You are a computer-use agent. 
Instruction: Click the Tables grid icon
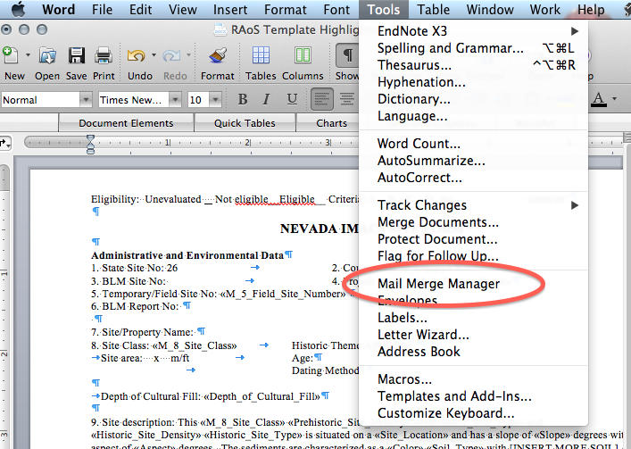pos(261,55)
